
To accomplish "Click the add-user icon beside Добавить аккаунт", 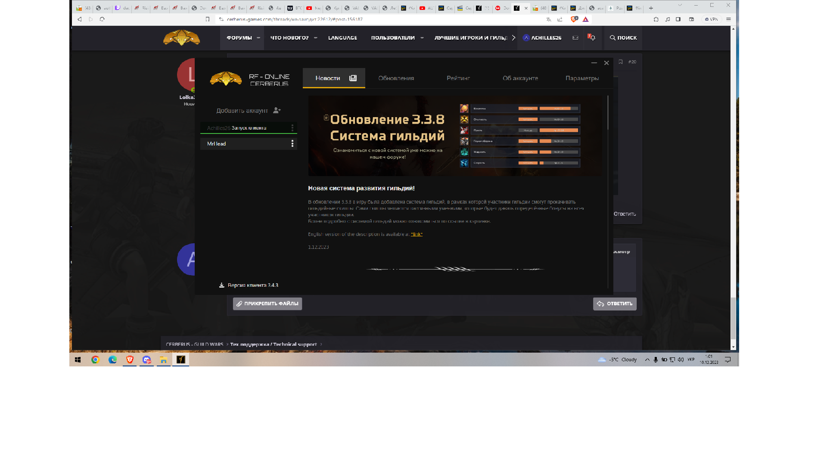I will pyautogui.click(x=277, y=111).
